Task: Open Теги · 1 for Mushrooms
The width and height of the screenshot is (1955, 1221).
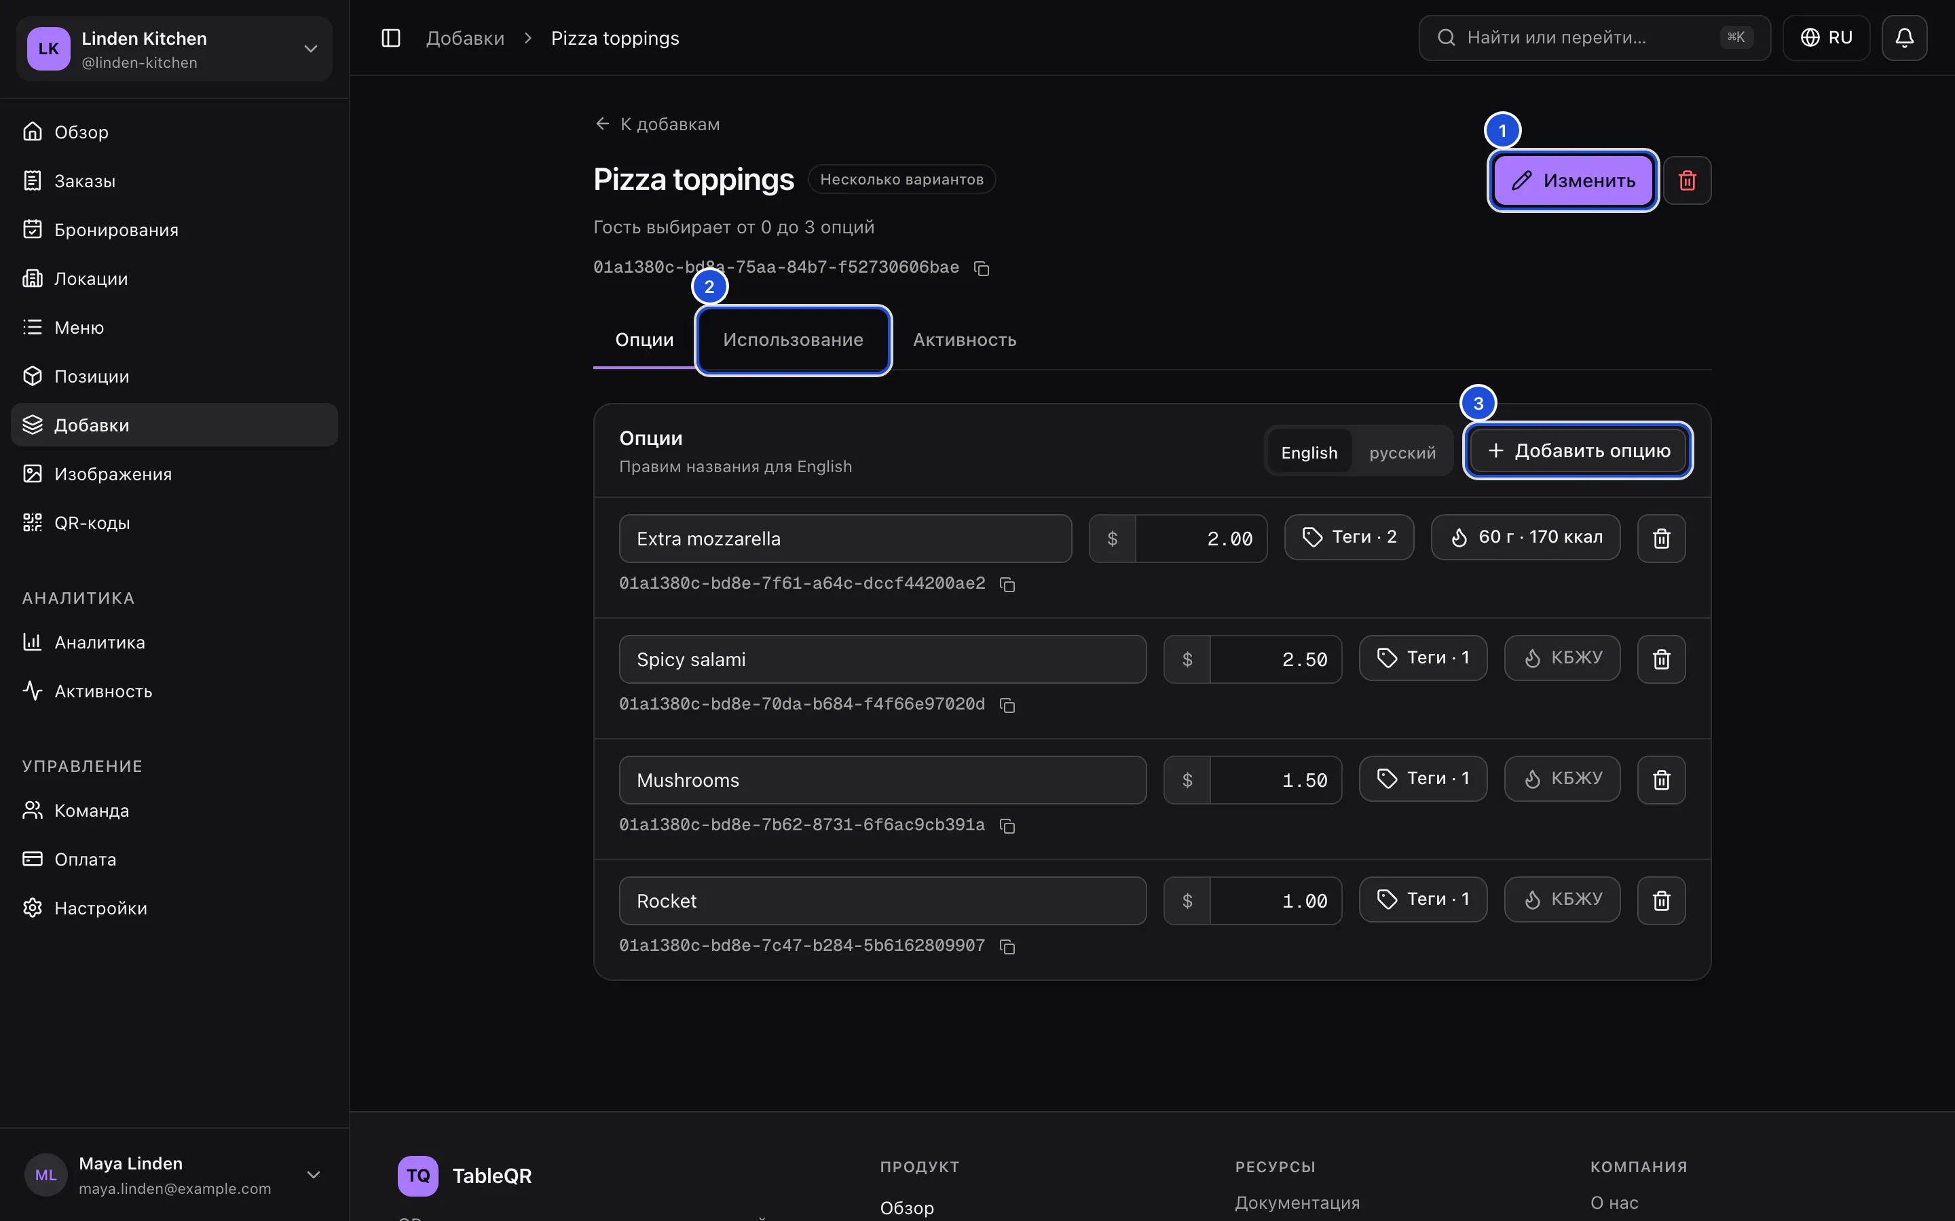Action: click(1423, 779)
